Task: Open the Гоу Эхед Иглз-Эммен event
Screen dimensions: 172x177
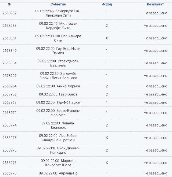Action: (x=58, y=51)
